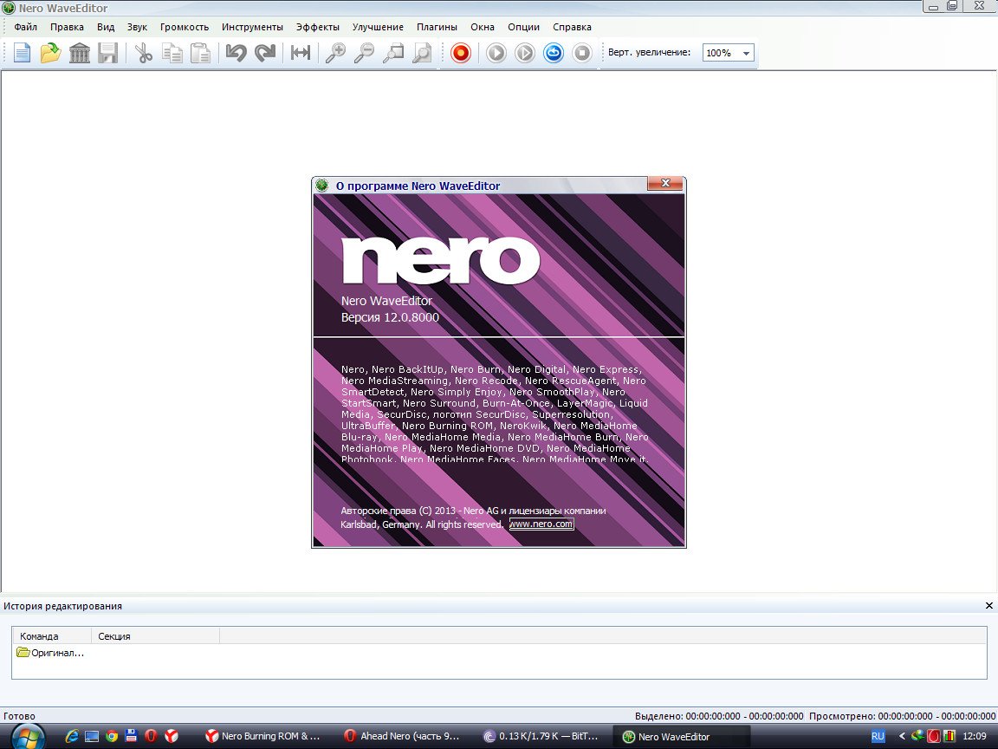Zoom to selection icon

(393, 53)
